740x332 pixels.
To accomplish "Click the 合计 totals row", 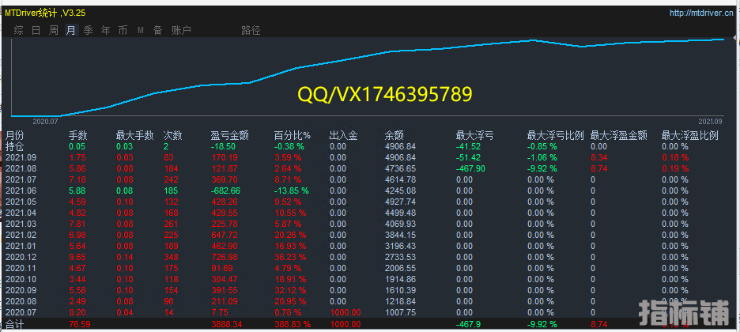I will pyautogui.click(x=14, y=324).
